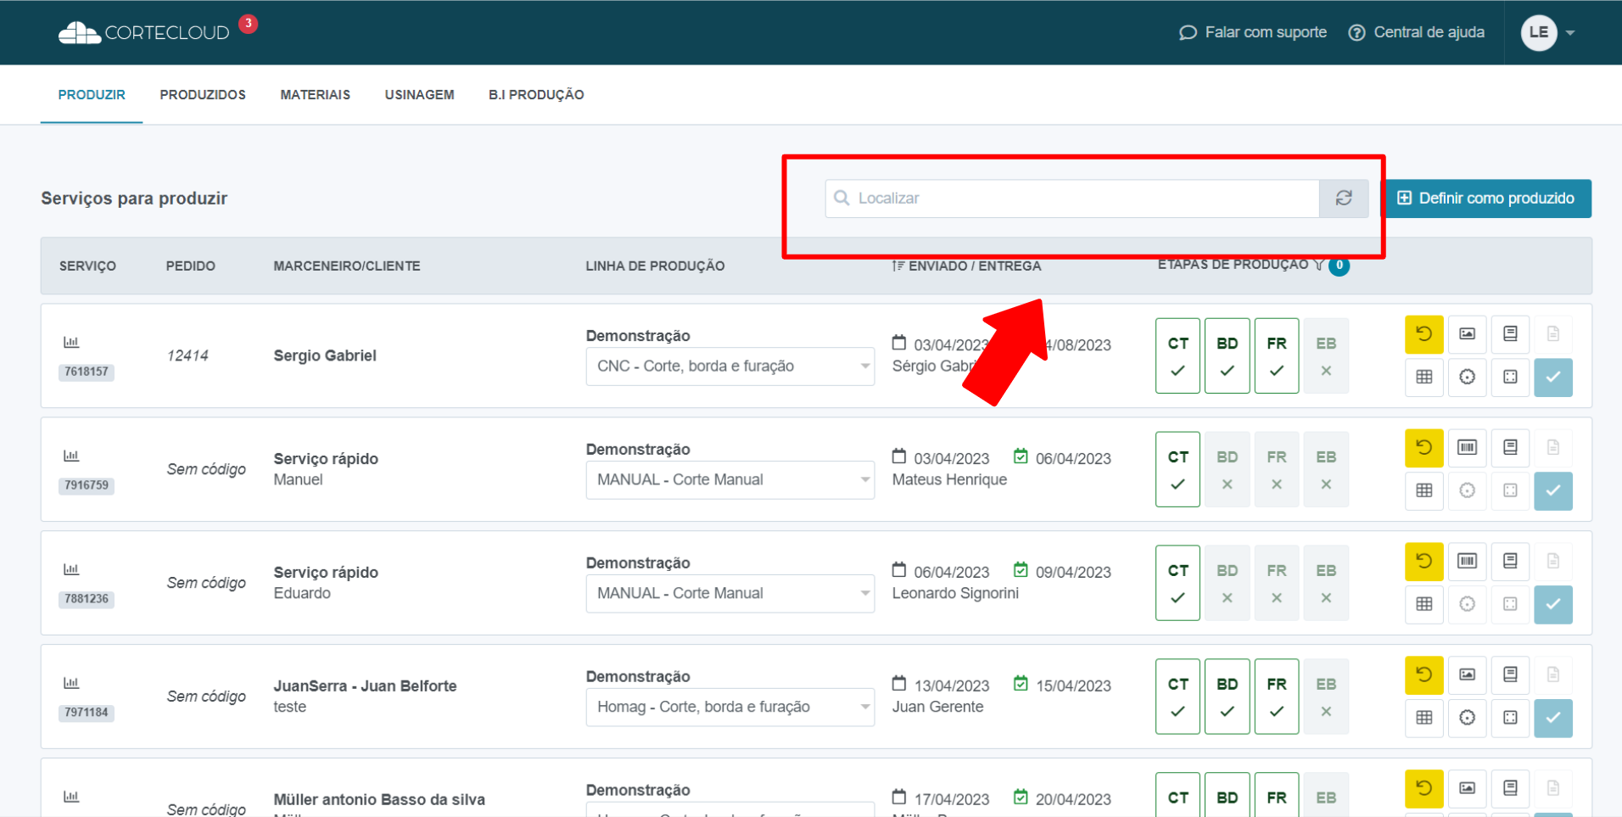This screenshot has height=817, width=1622.
Task: Click refresh icon beside Localizar field
Action: [1344, 199]
